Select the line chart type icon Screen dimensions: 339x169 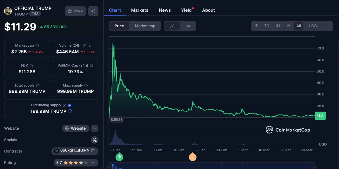click(x=172, y=26)
